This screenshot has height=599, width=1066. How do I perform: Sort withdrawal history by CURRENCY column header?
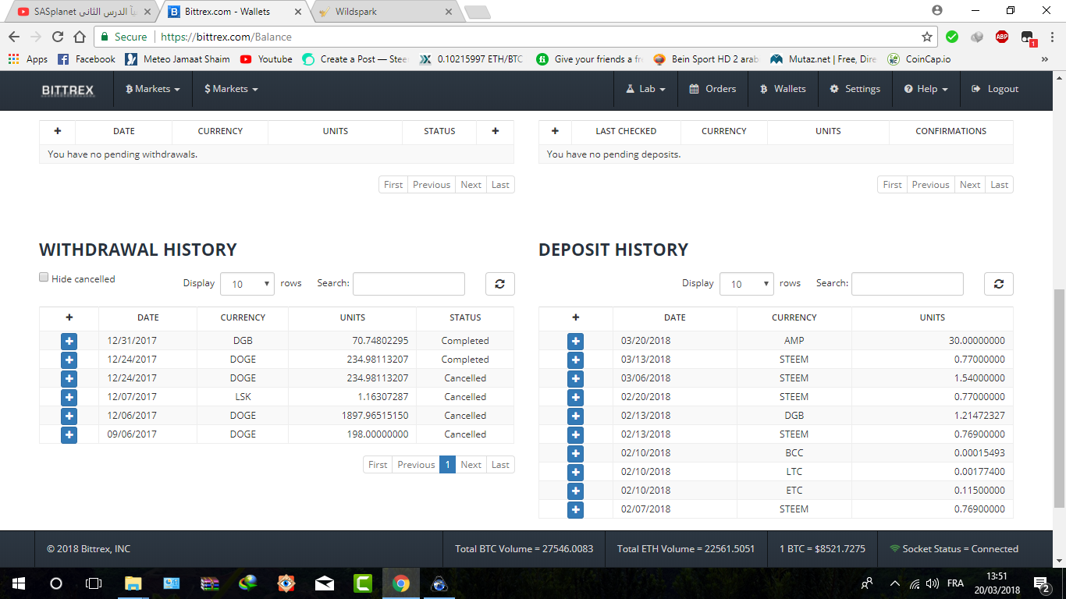coord(243,317)
